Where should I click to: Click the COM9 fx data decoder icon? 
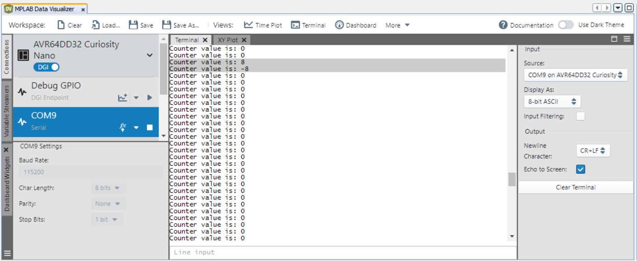click(x=122, y=128)
